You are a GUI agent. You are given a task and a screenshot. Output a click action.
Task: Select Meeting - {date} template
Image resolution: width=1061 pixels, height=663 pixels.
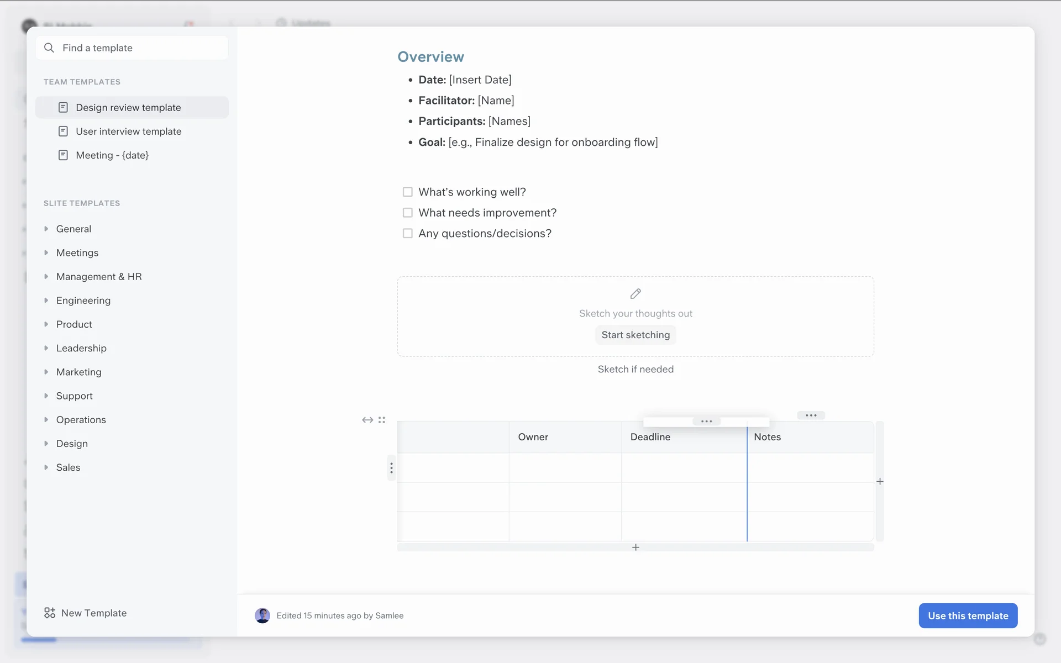click(x=112, y=155)
